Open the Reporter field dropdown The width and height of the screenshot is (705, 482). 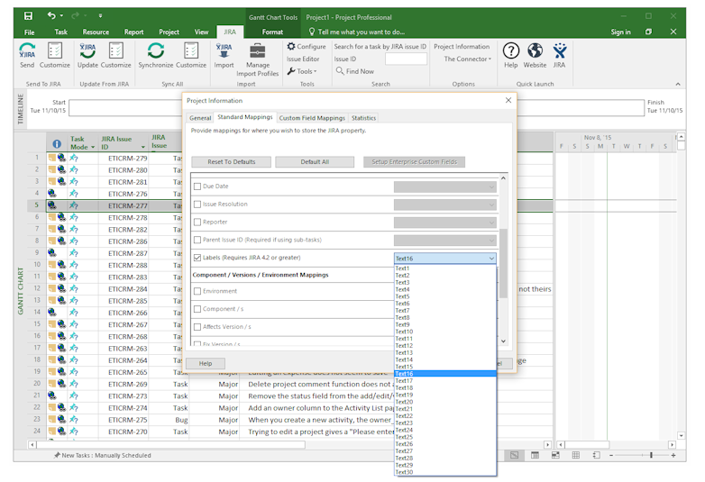[445, 223]
